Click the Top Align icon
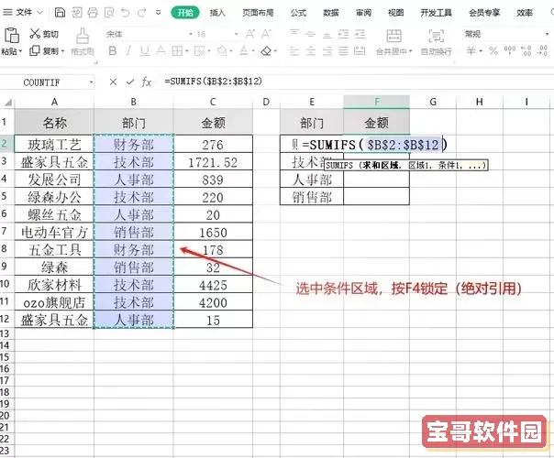This screenshot has height=458, width=554. [294, 34]
